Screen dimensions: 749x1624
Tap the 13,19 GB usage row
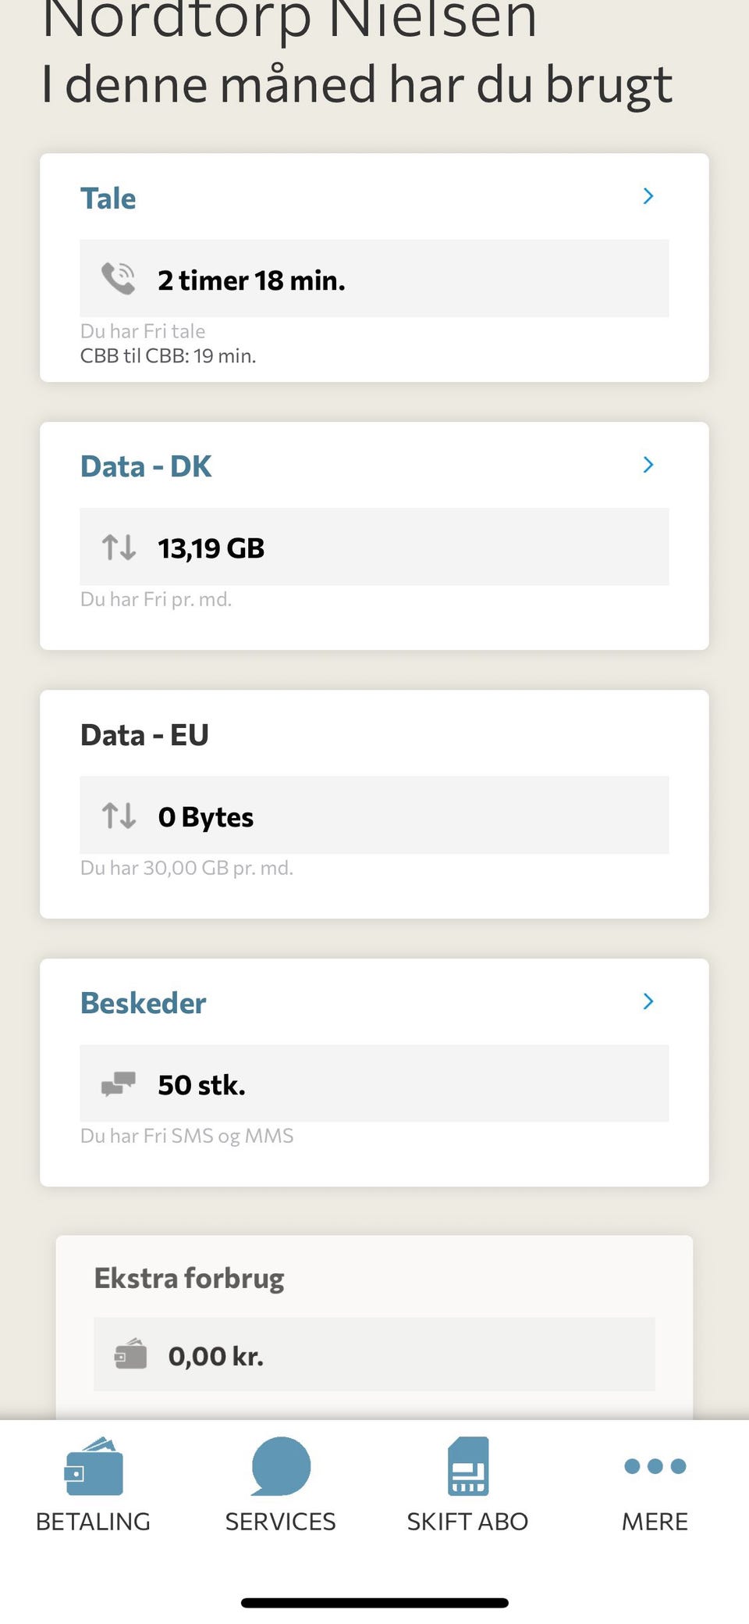374,547
